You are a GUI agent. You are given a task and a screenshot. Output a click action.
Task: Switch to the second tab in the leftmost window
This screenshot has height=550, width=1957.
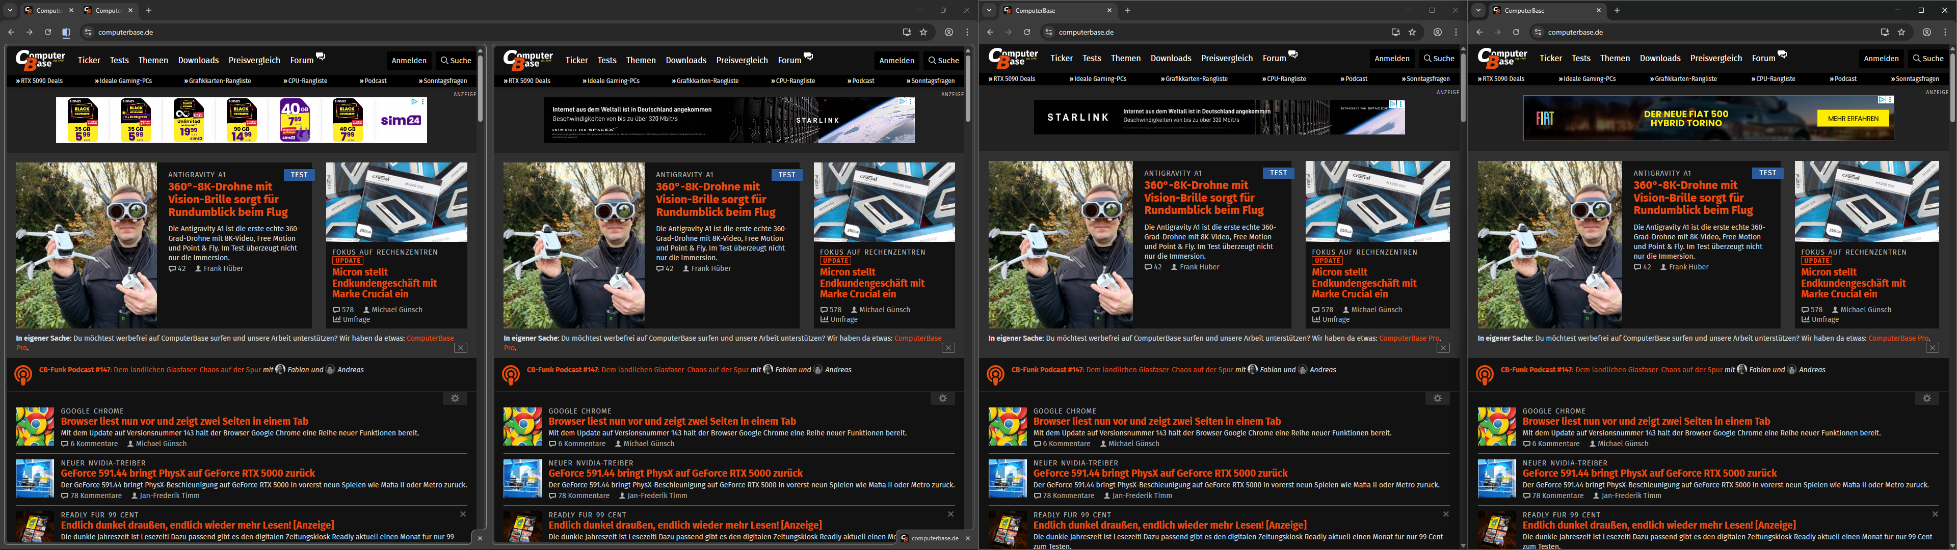[107, 11]
